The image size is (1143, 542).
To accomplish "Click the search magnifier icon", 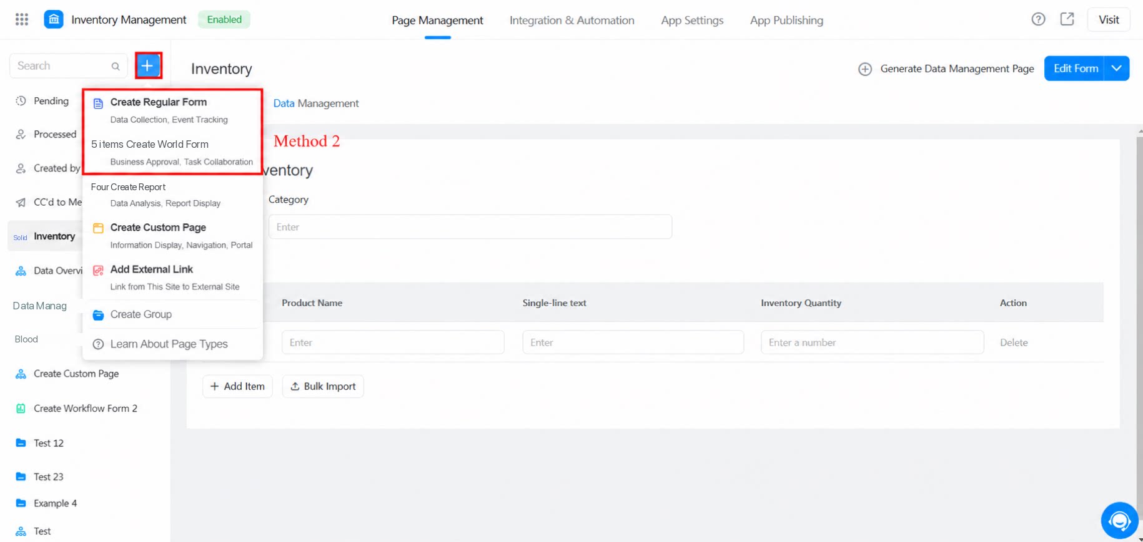I will point(116,66).
